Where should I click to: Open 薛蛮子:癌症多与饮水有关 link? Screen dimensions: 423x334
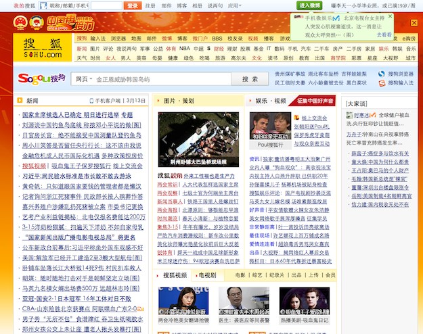(380, 153)
